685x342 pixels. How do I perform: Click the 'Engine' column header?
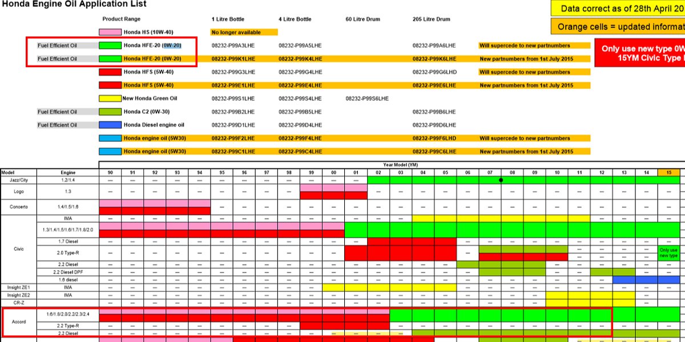pyautogui.click(x=68, y=172)
